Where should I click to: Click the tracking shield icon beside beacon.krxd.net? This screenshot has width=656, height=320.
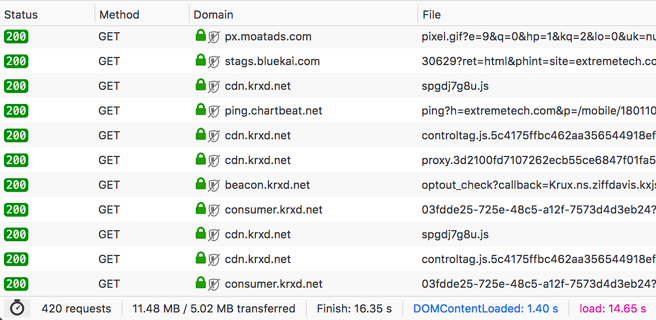(x=214, y=185)
